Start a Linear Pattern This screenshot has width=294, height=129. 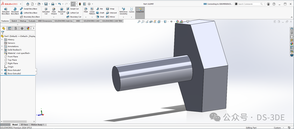92,11
